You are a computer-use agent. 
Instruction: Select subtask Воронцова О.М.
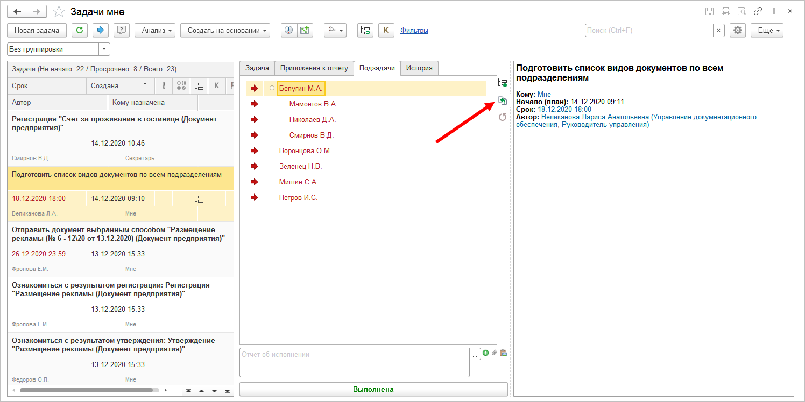[306, 150]
